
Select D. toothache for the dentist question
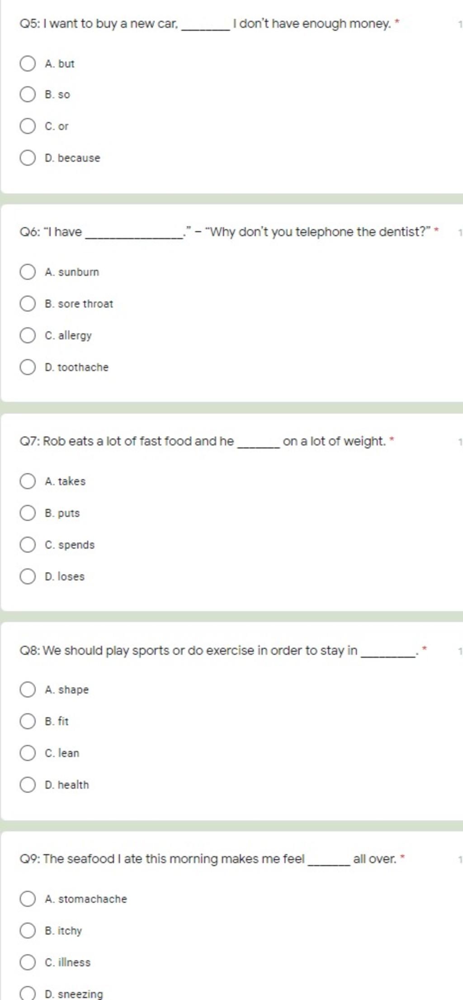point(28,367)
